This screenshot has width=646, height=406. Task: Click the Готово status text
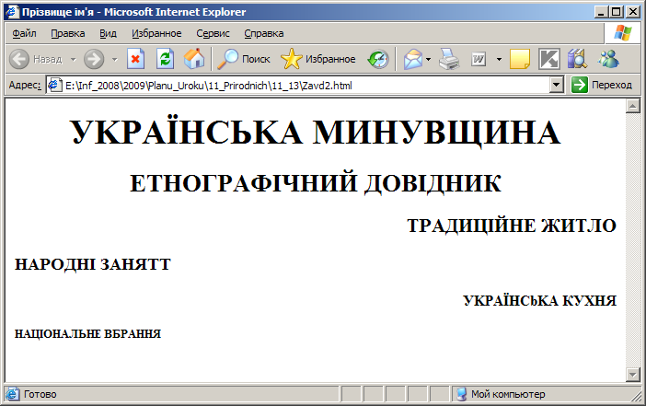tap(40, 394)
